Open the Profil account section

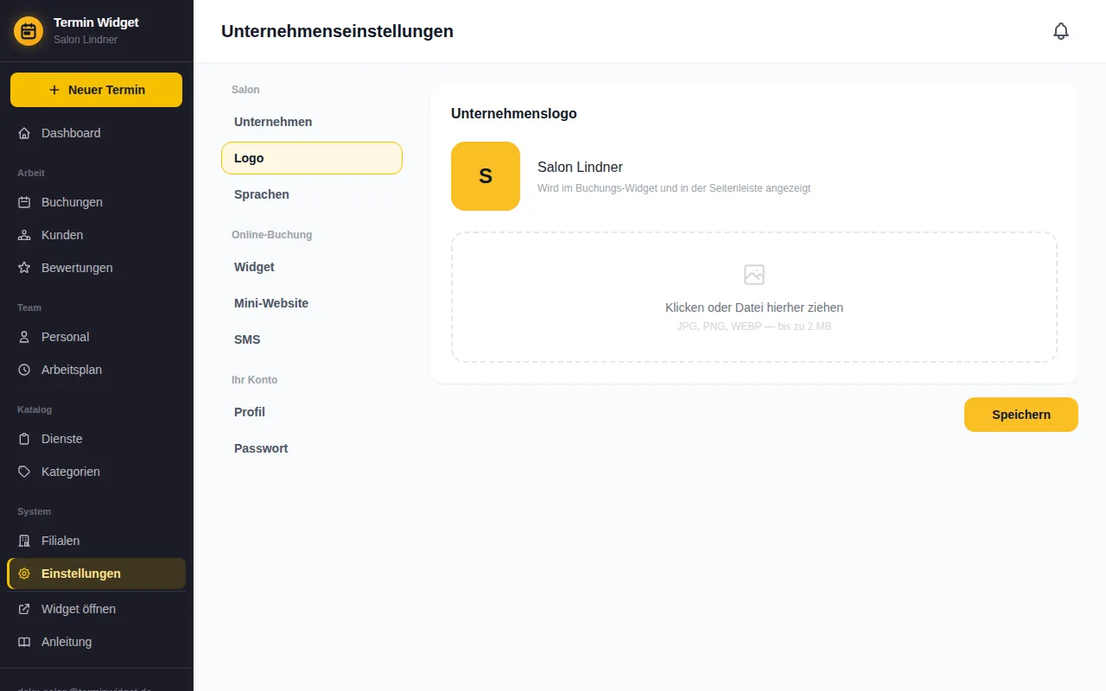coord(312,412)
